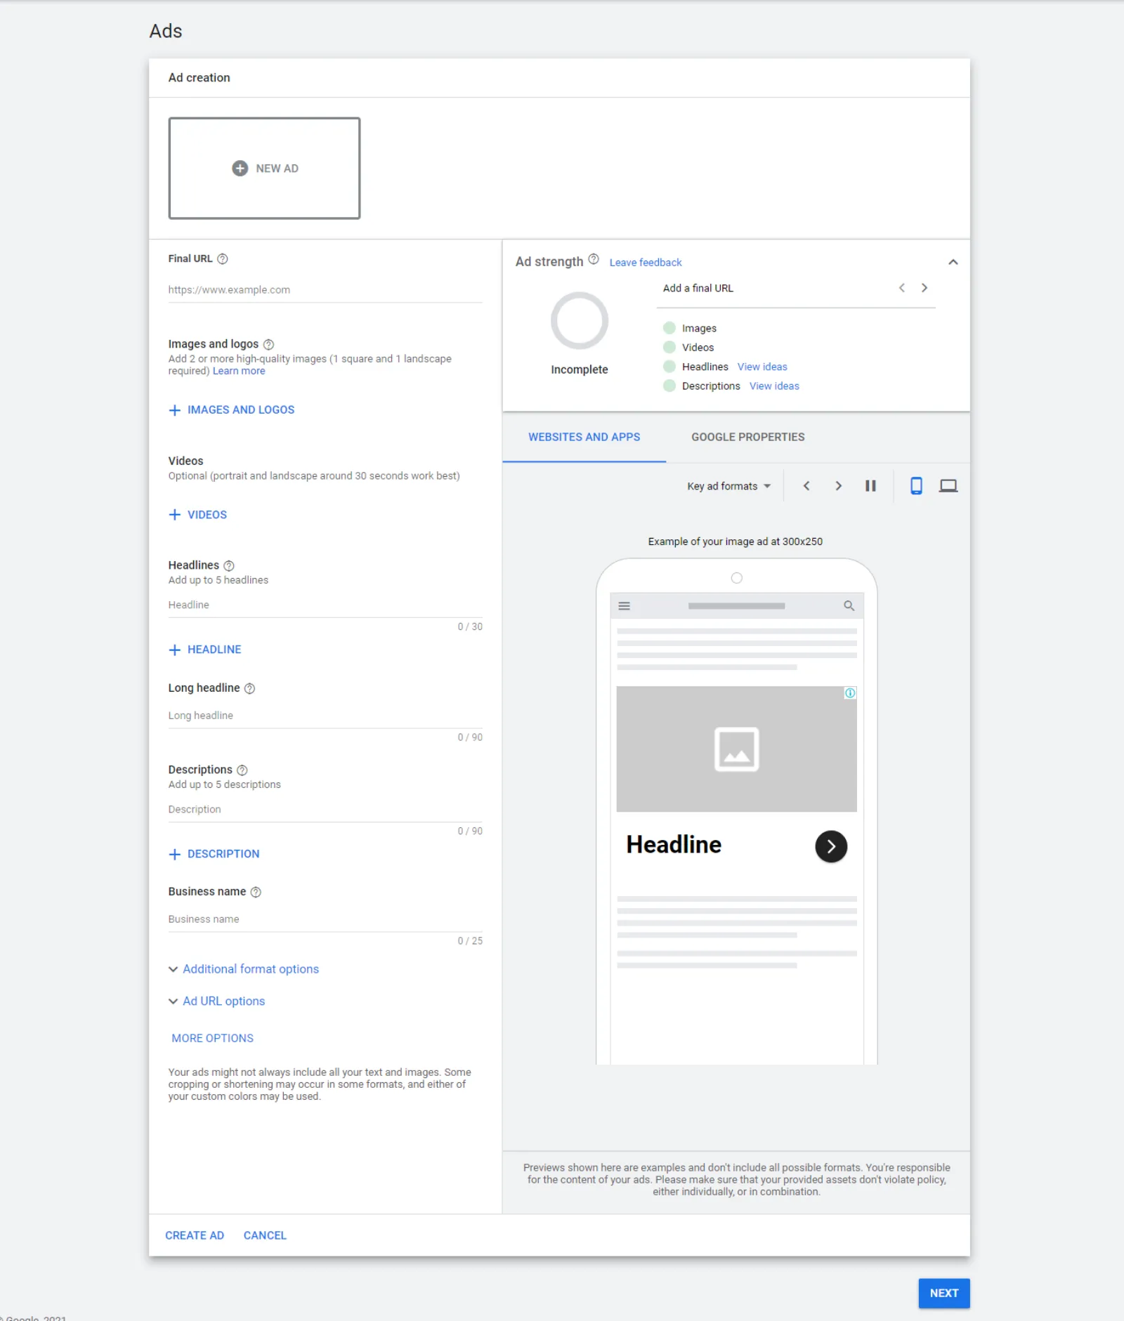Screen dimensions: 1124x1321
Task: Switch preview to desktop device
Action: point(948,486)
